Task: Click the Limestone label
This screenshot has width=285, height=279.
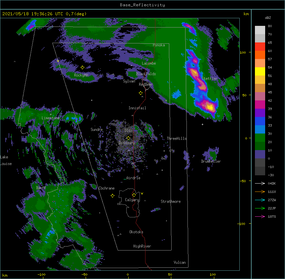Action: (x=51, y=118)
